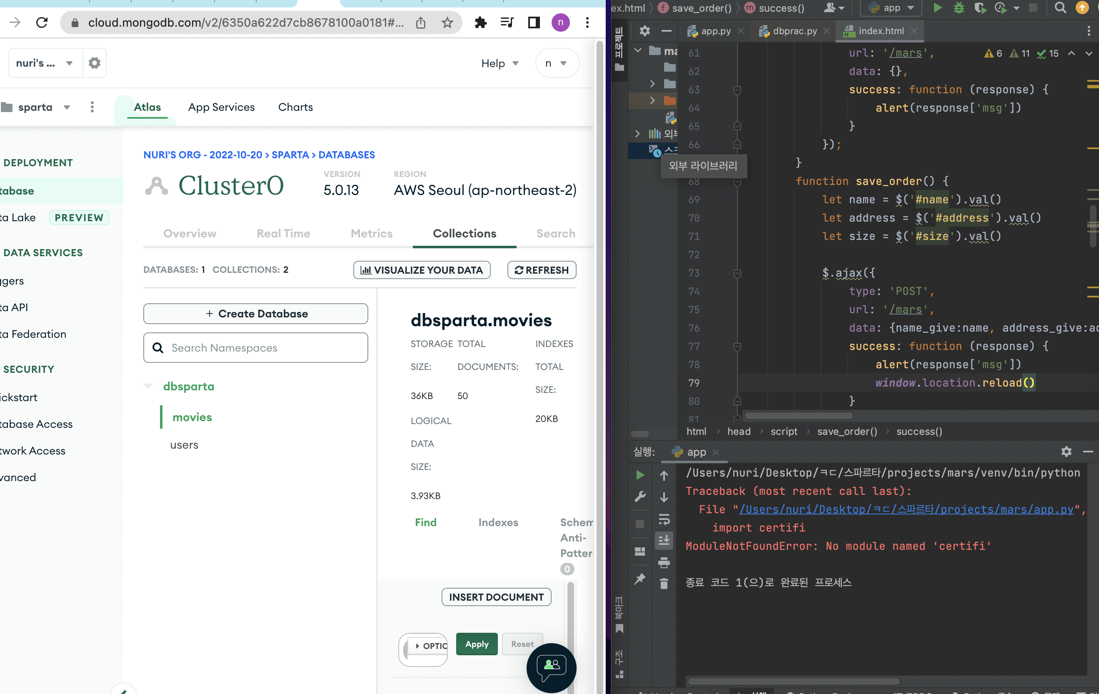This screenshot has width=1099, height=694.
Task: Switch to the Atlas tab
Action: (147, 107)
